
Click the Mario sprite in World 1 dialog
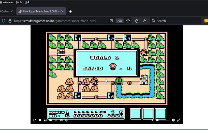click(113, 67)
